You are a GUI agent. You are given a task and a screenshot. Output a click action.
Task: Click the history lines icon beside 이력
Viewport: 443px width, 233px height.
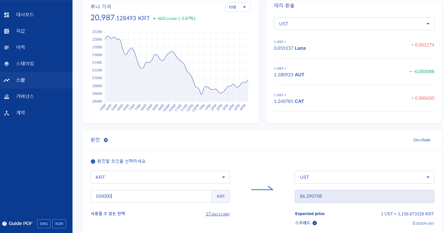[x=7, y=47]
